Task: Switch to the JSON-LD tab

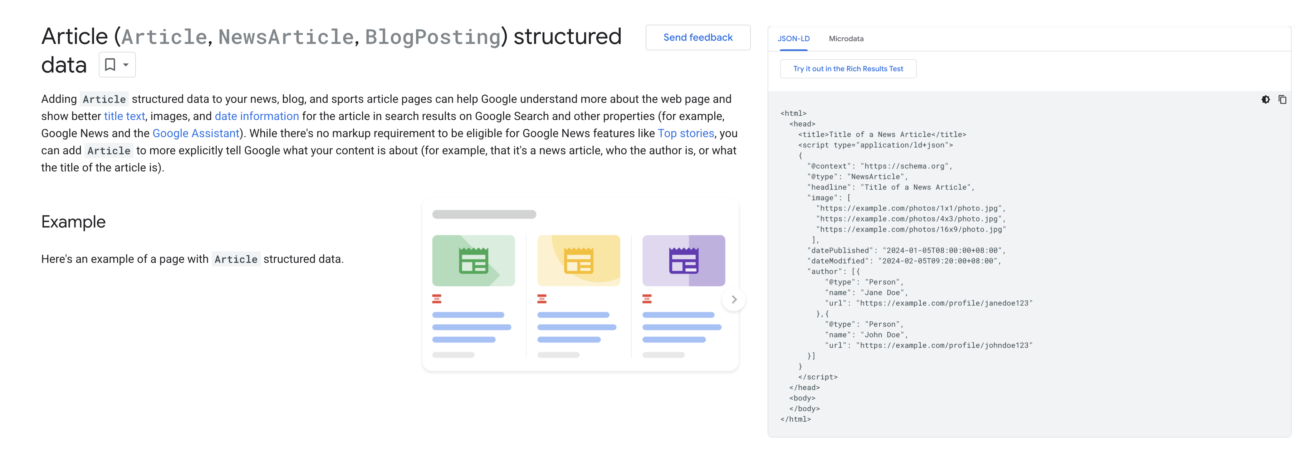Action: coord(793,39)
